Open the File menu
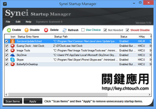Viewport: 156px width, 109px height. 8,22
